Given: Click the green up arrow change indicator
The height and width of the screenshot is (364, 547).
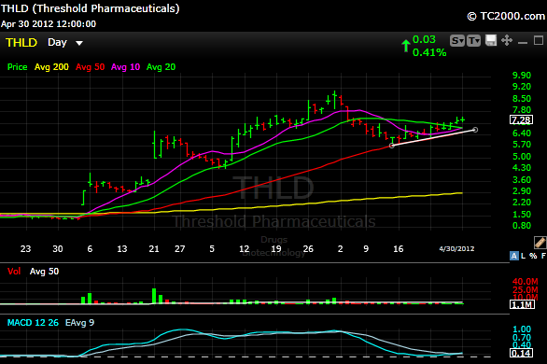Looking at the screenshot, I should pyautogui.click(x=405, y=46).
